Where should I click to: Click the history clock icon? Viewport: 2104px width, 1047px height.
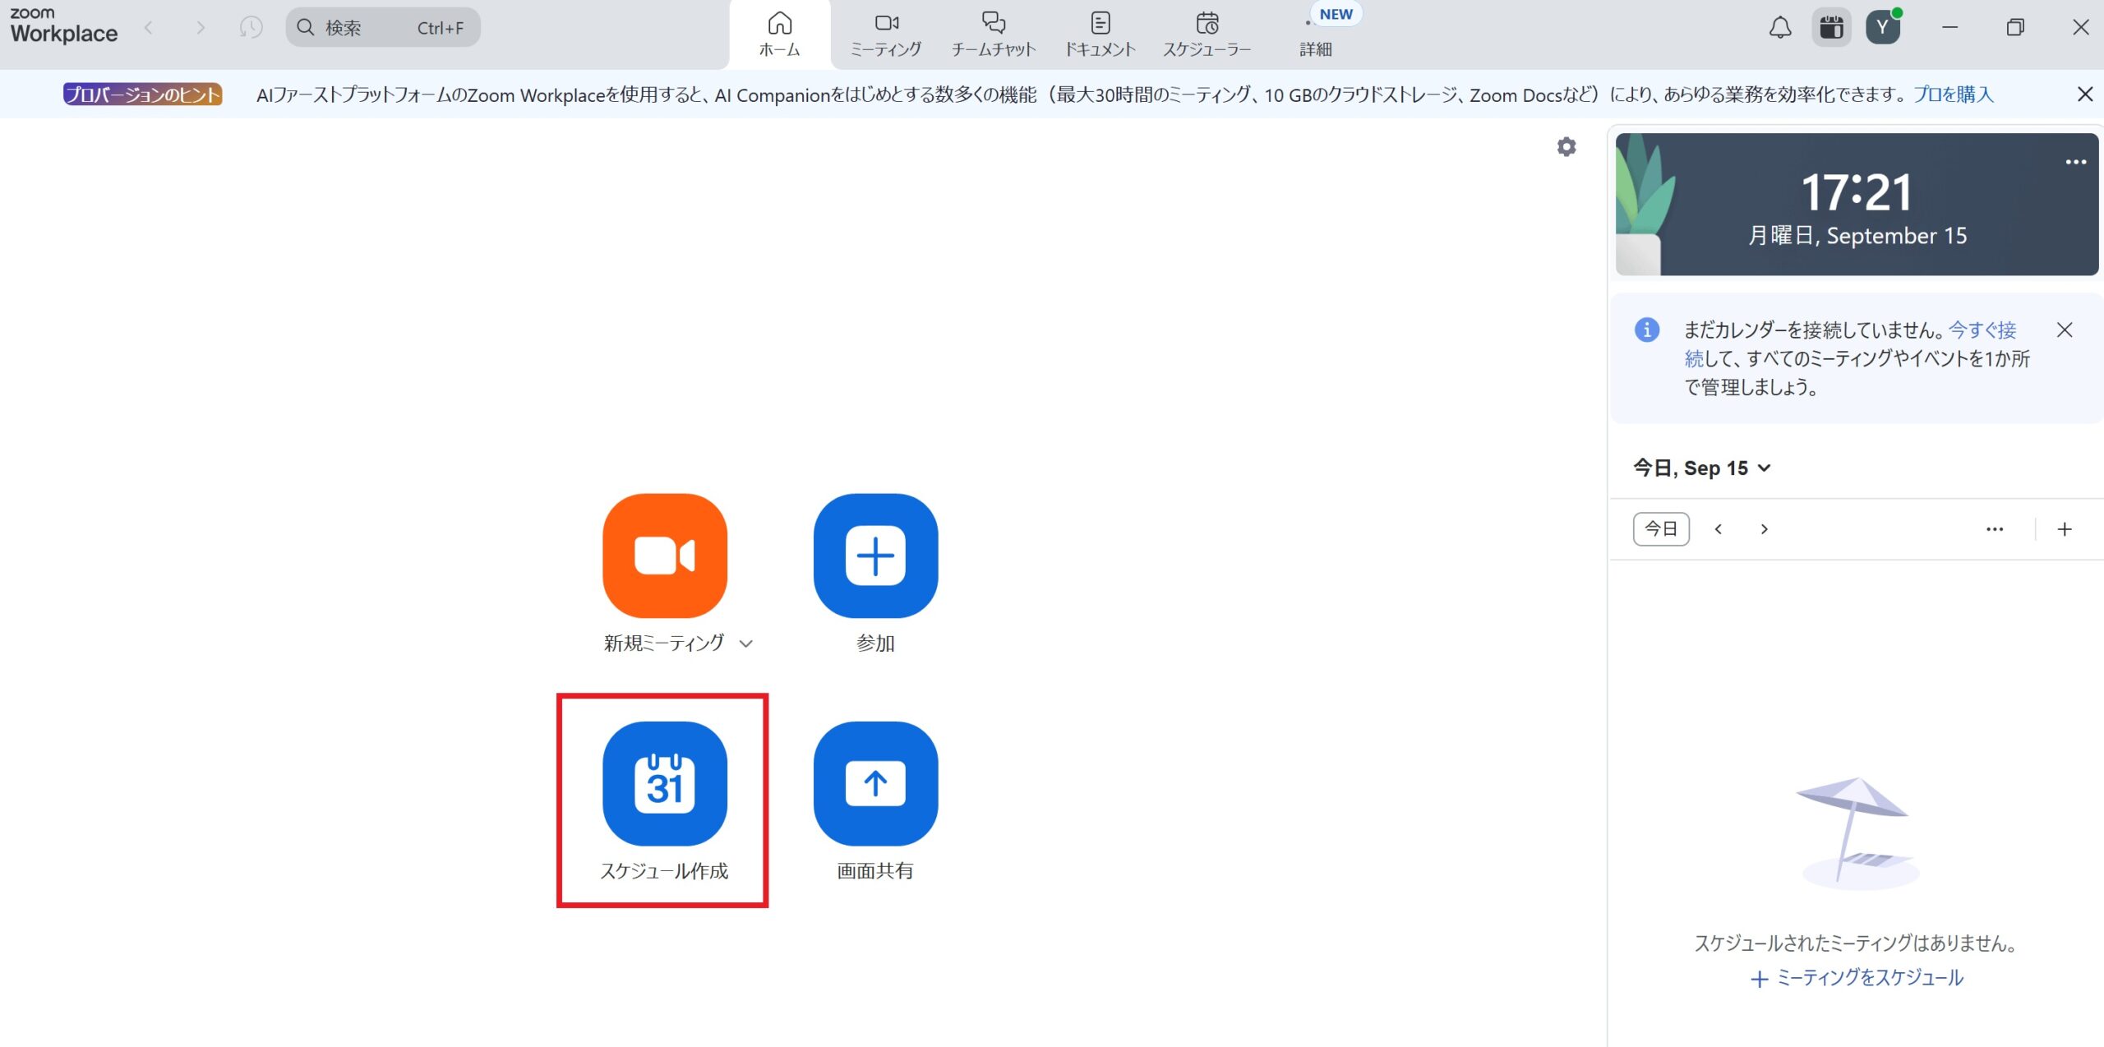pos(251,28)
